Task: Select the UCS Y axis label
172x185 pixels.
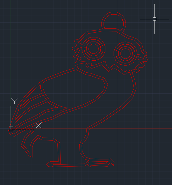Action: [x=14, y=101]
